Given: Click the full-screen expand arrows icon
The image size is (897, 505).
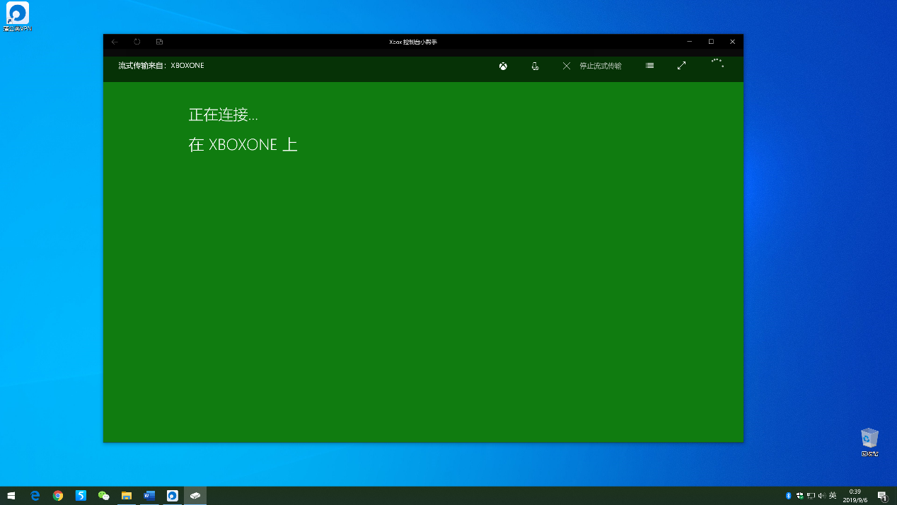Looking at the screenshot, I should click(x=681, y=66).
